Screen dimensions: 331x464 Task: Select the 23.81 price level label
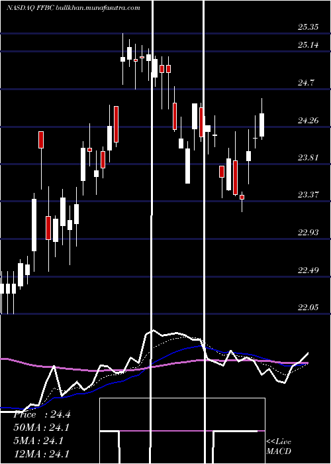[308, 158]
